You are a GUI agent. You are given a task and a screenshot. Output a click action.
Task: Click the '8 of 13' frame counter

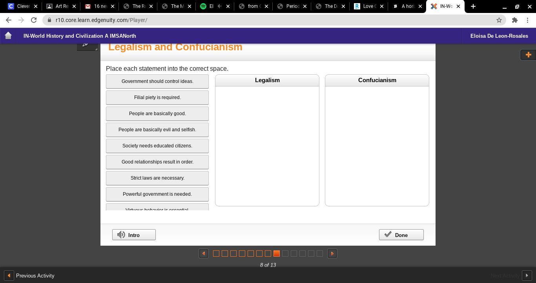click(268, 265)
